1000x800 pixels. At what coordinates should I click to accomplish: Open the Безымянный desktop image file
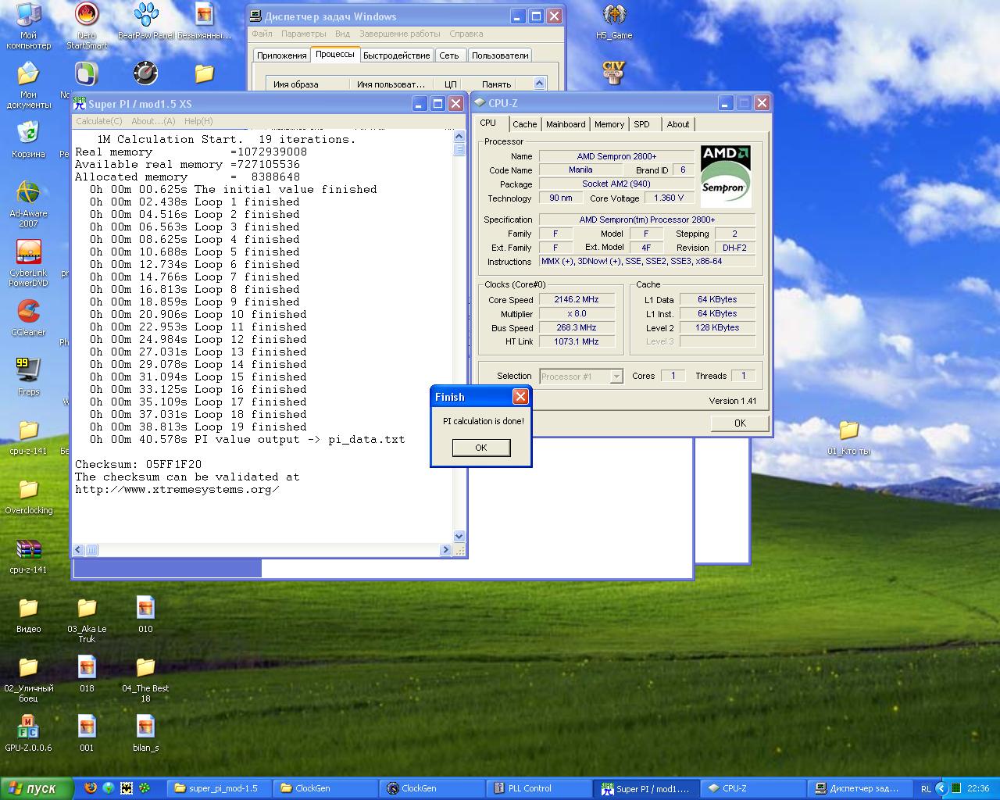click(204, 22)
